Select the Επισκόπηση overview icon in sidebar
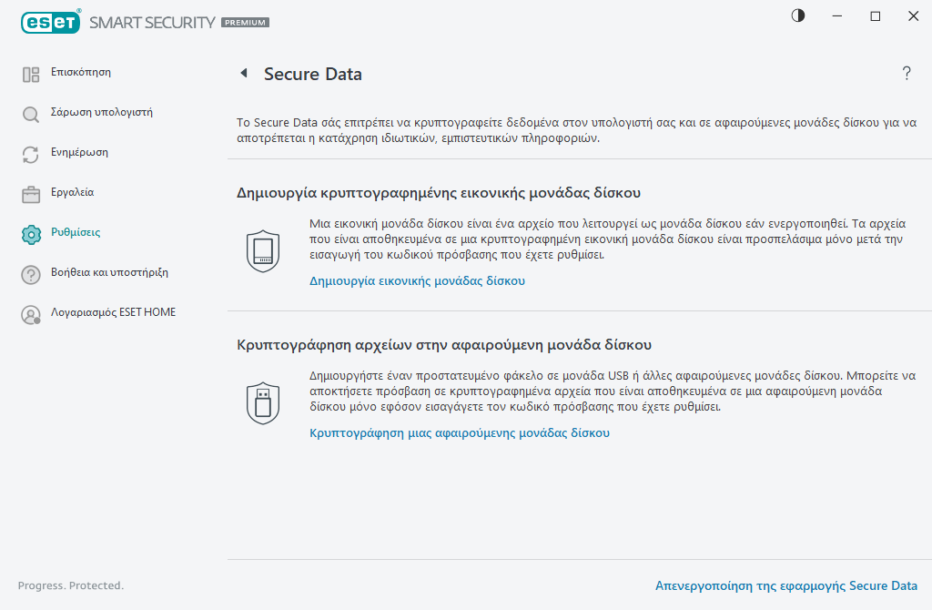Screen dimensions: 932x610 30,72
